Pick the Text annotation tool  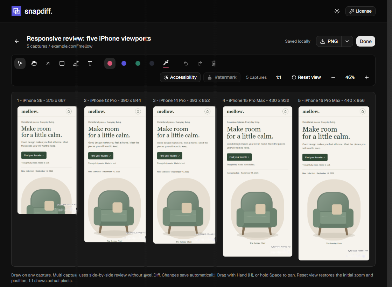click(x=90, y=63)
